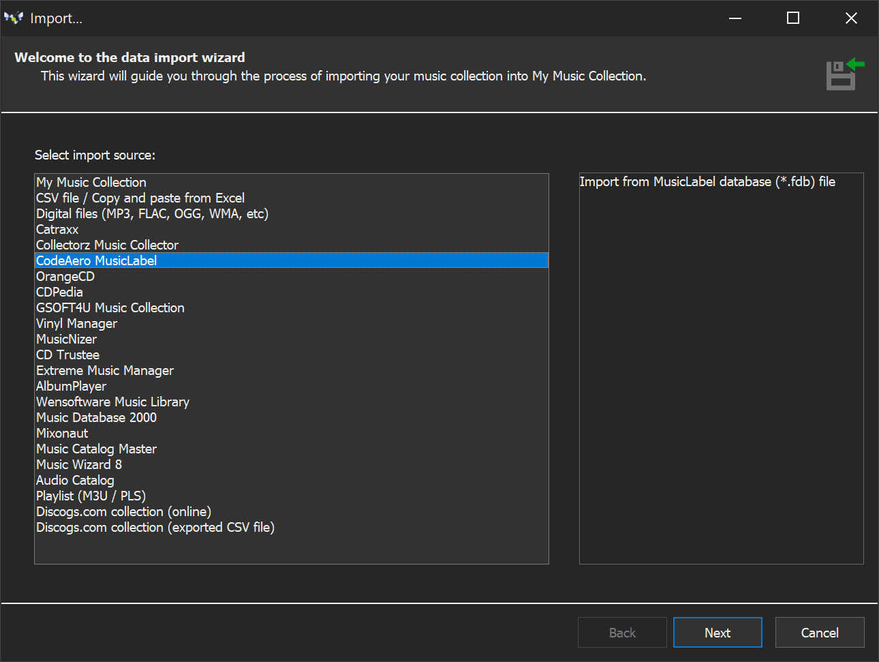Select CDPedia in the list
This screenshot has width=879, height=662.
click(x=292, y=292)
